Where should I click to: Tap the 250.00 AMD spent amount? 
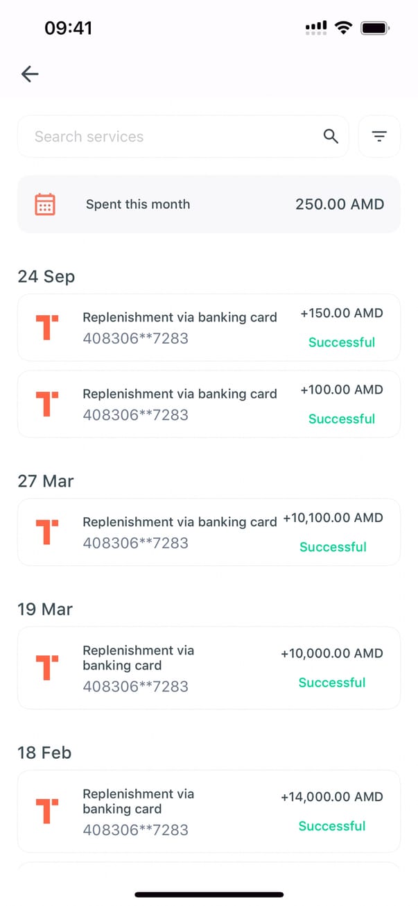click(340, 204)
